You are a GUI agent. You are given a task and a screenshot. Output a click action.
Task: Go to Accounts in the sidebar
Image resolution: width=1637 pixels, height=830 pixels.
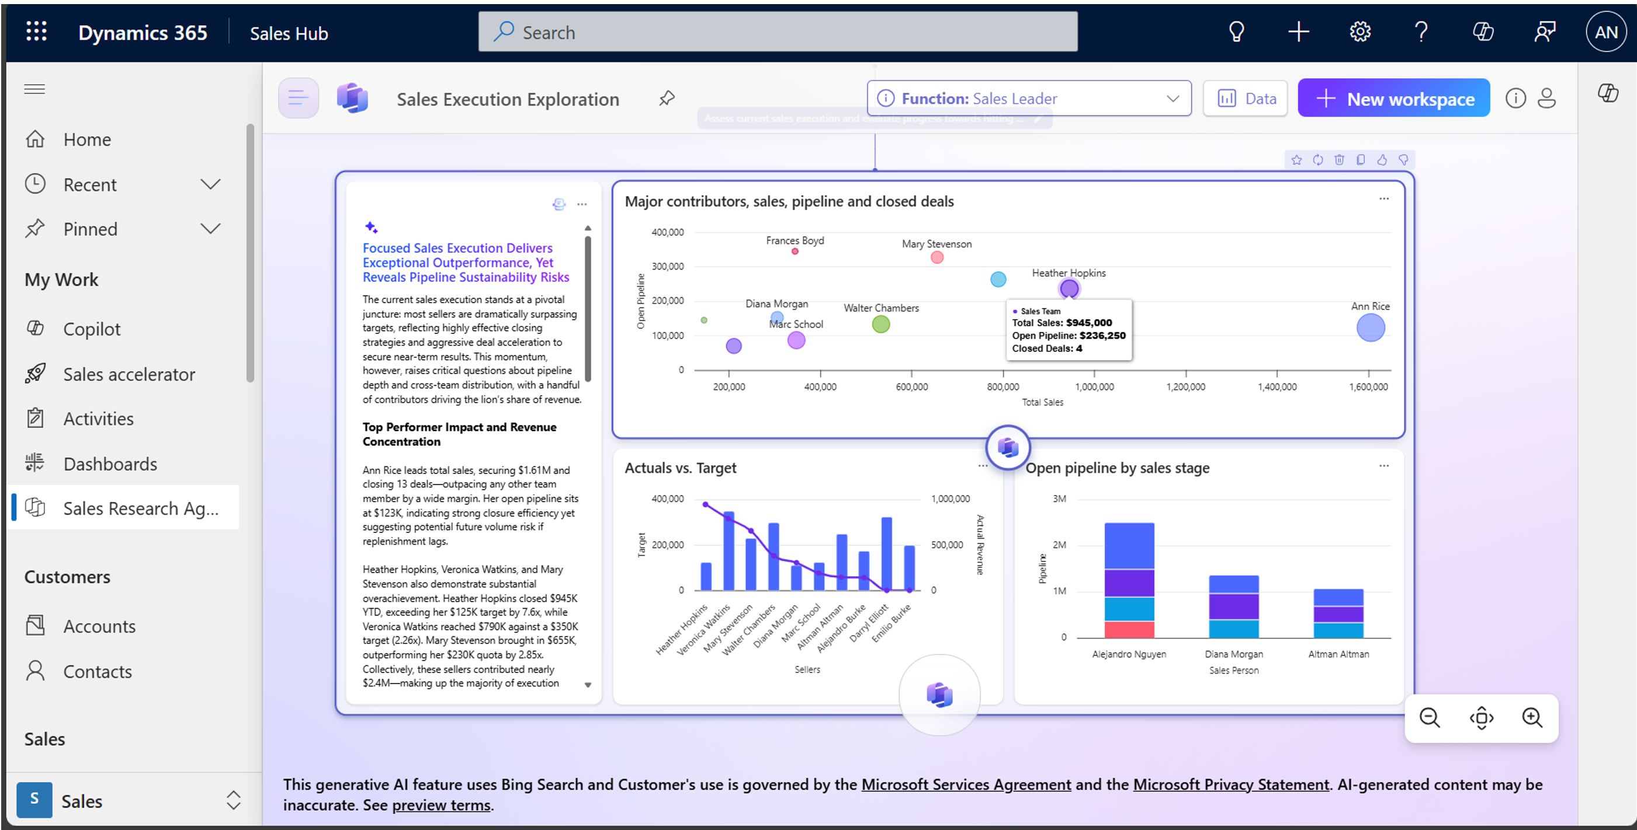pos(99,626)
